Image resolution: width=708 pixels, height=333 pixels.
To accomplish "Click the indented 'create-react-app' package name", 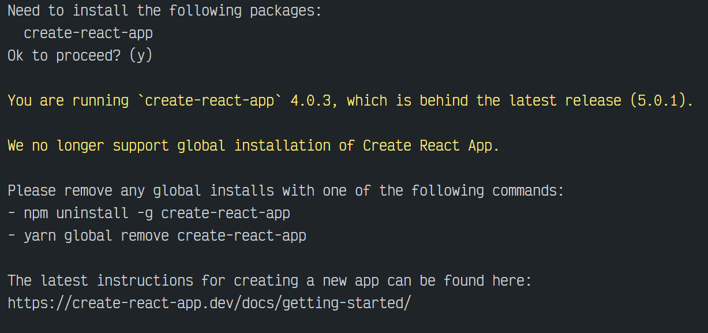I will click(88, 33).
